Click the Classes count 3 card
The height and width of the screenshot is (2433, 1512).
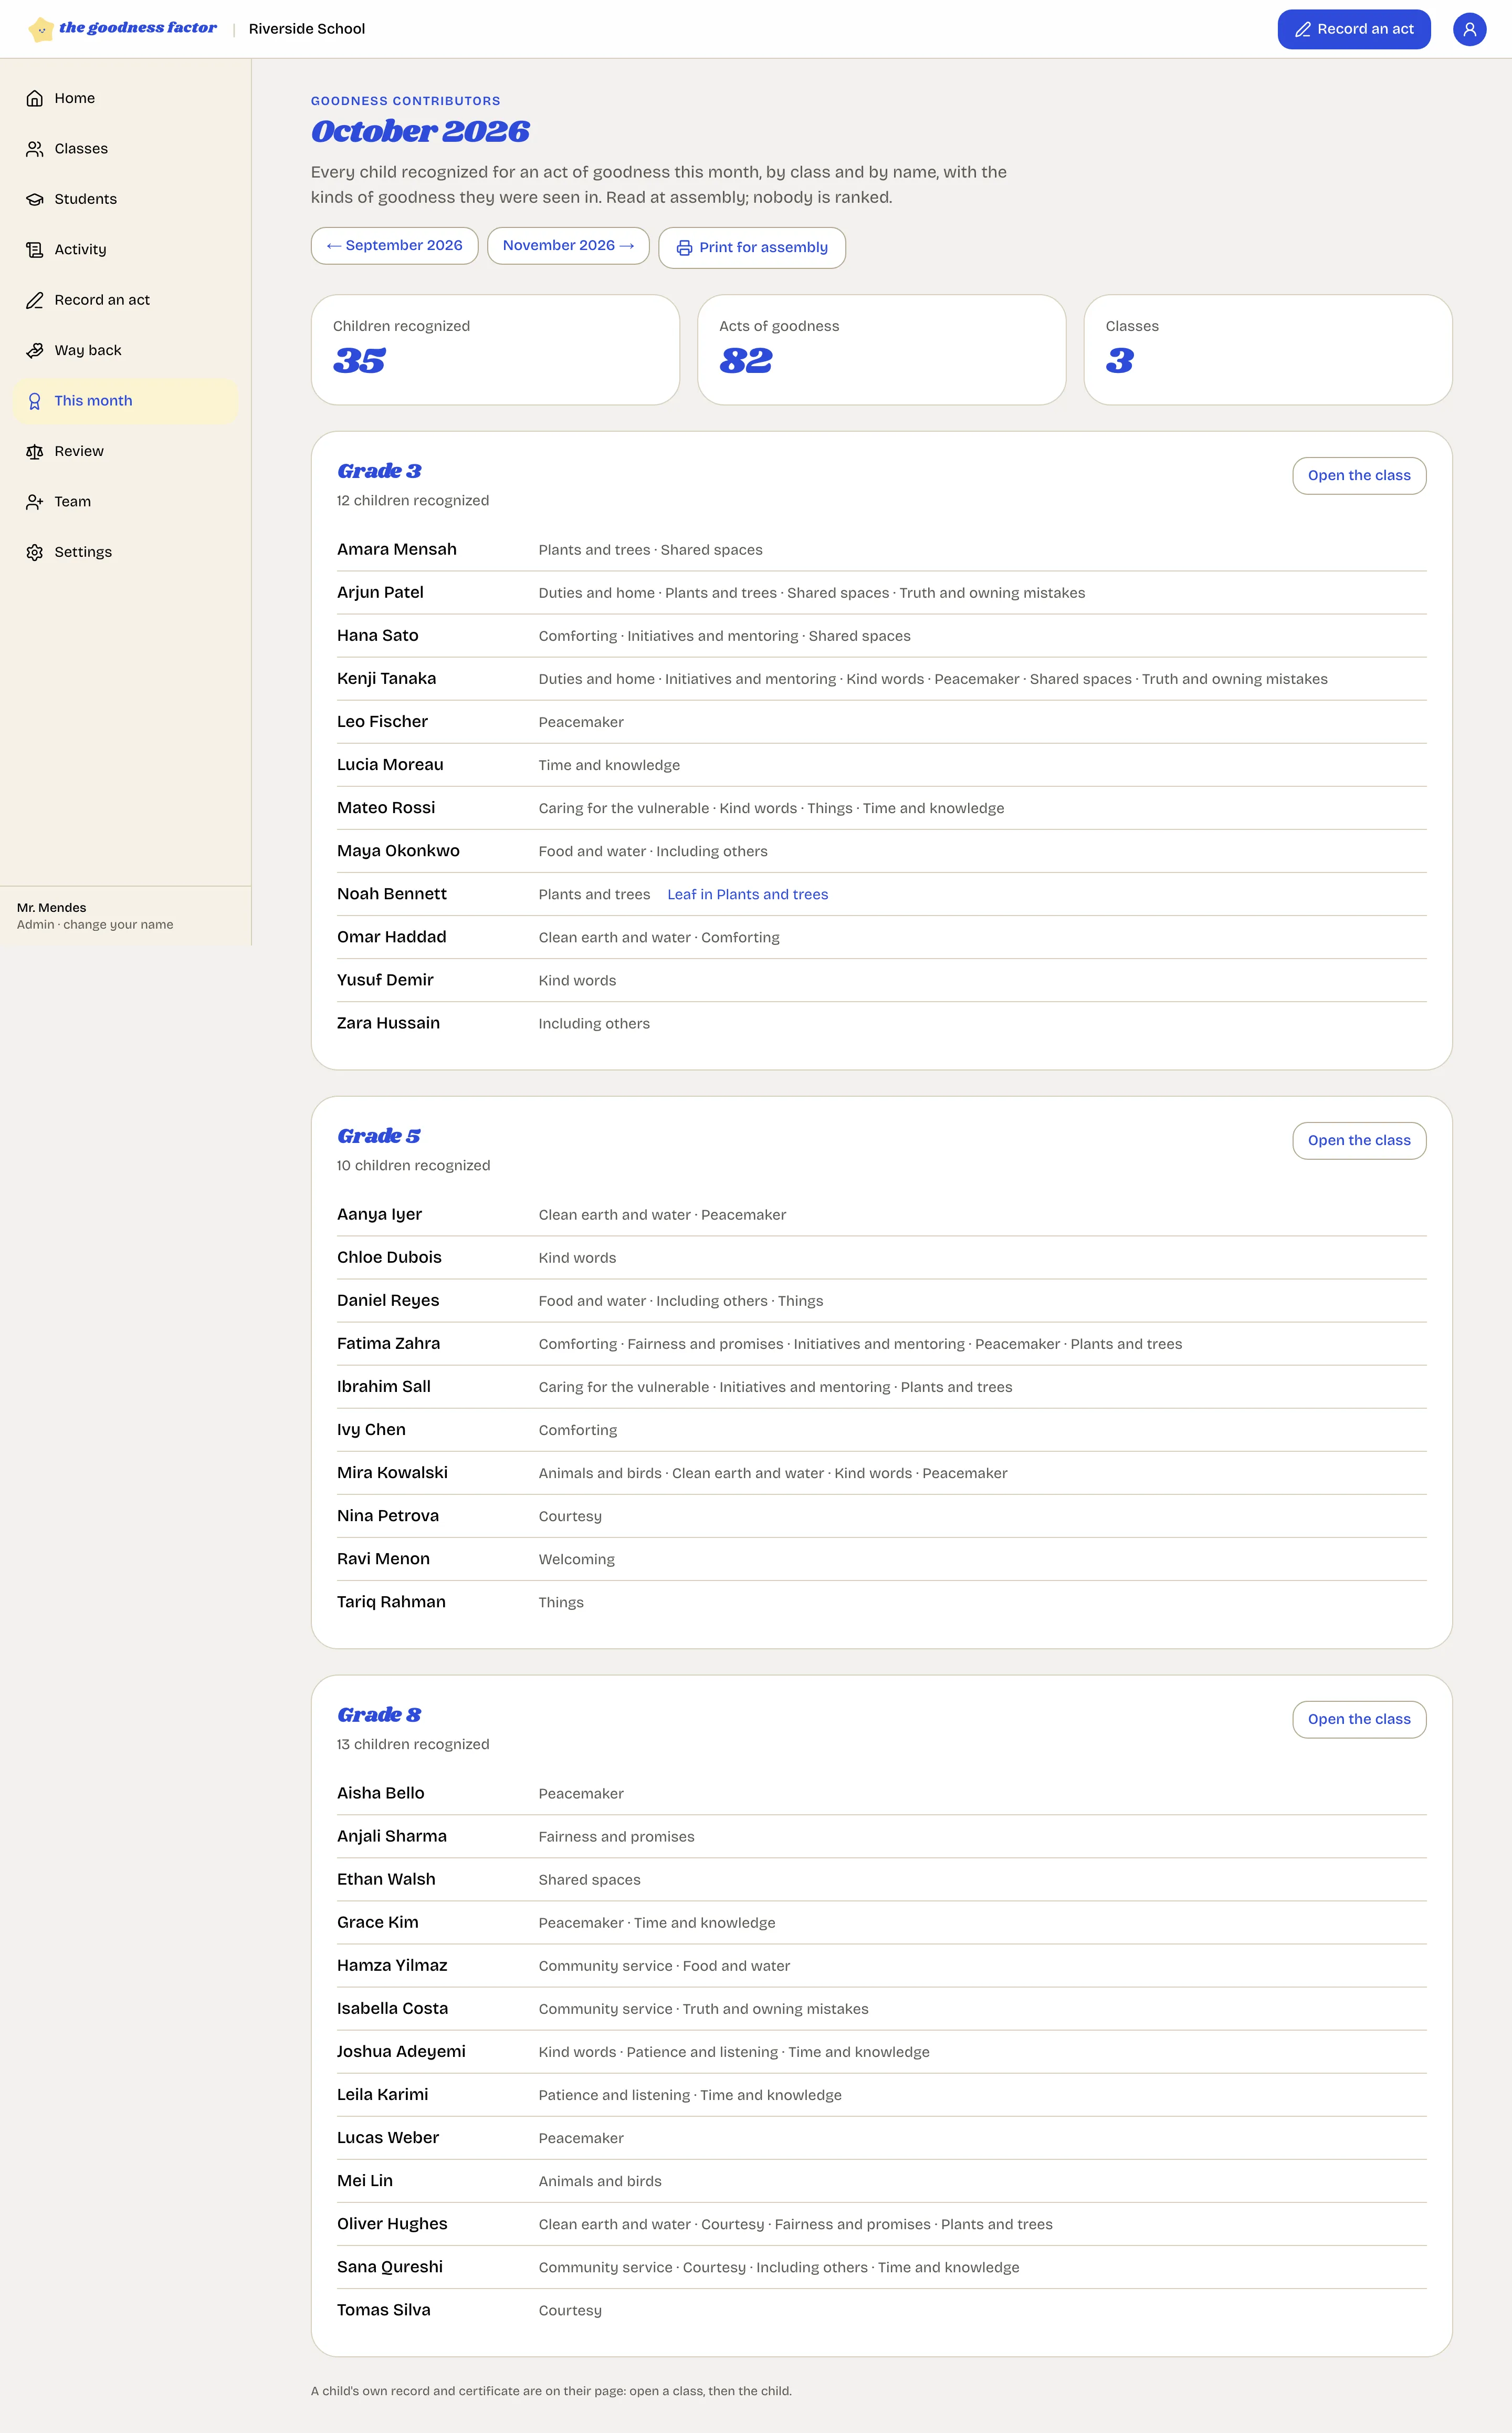(1267, 350)
